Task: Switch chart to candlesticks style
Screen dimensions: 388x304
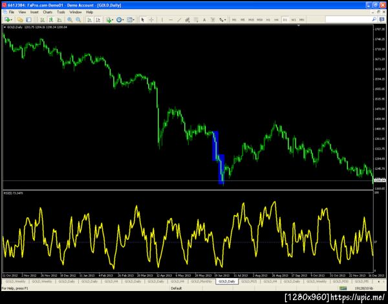Action: [x=51, y=19]
